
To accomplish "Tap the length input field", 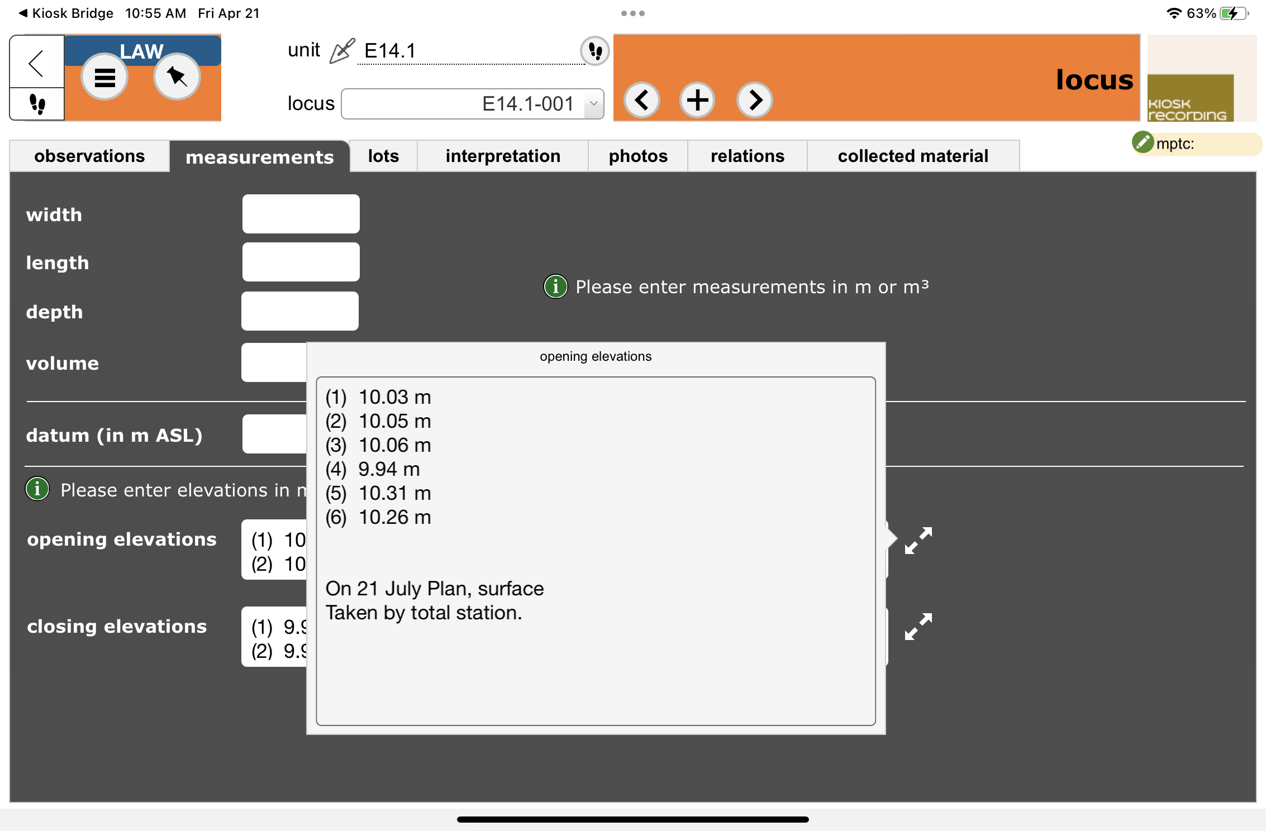I will click(x=301, y=262).
